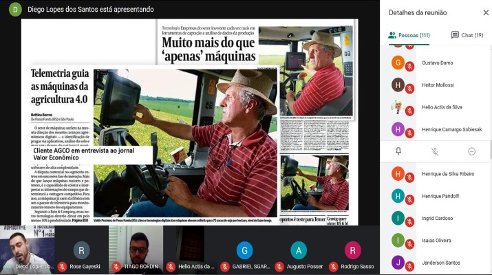Click Isaias Oliveira's green I avatar
492x275 pixels.
(x=398, y=241)
